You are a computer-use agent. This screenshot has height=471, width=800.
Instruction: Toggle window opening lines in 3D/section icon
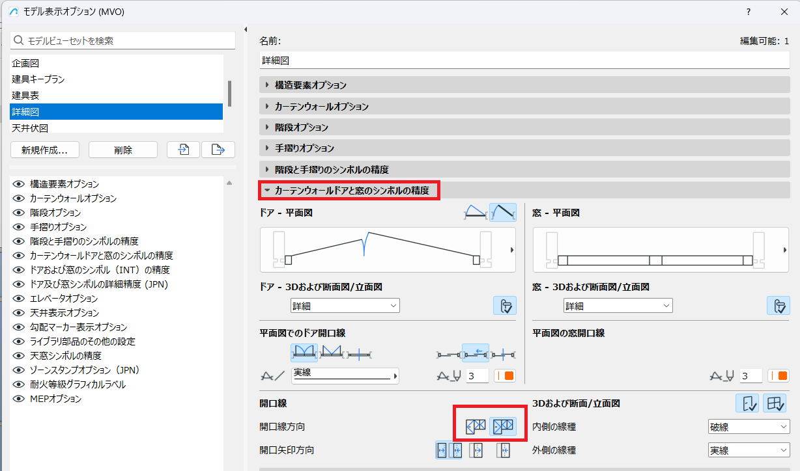coord(775,403)
